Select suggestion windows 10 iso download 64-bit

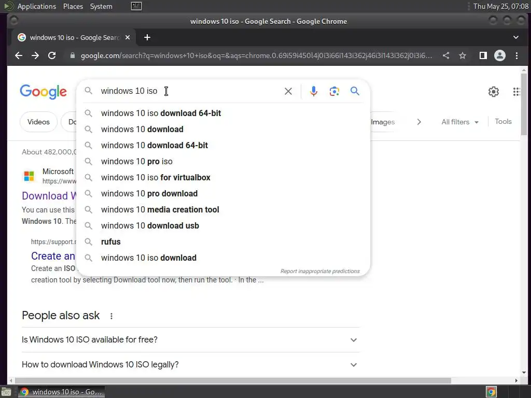coord(223,113)
